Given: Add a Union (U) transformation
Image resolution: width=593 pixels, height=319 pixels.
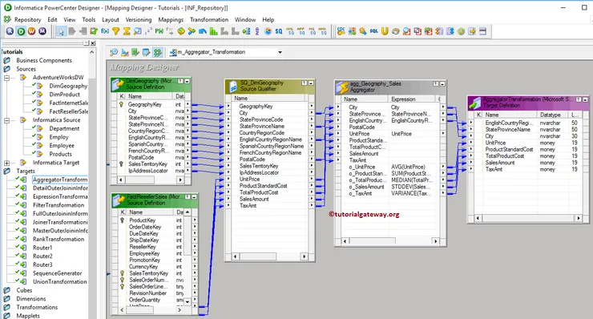Looking at the screenshot, I should [385, 31].
